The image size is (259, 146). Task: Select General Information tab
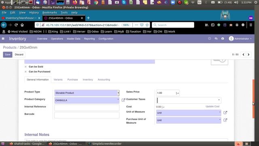point(38,79)
